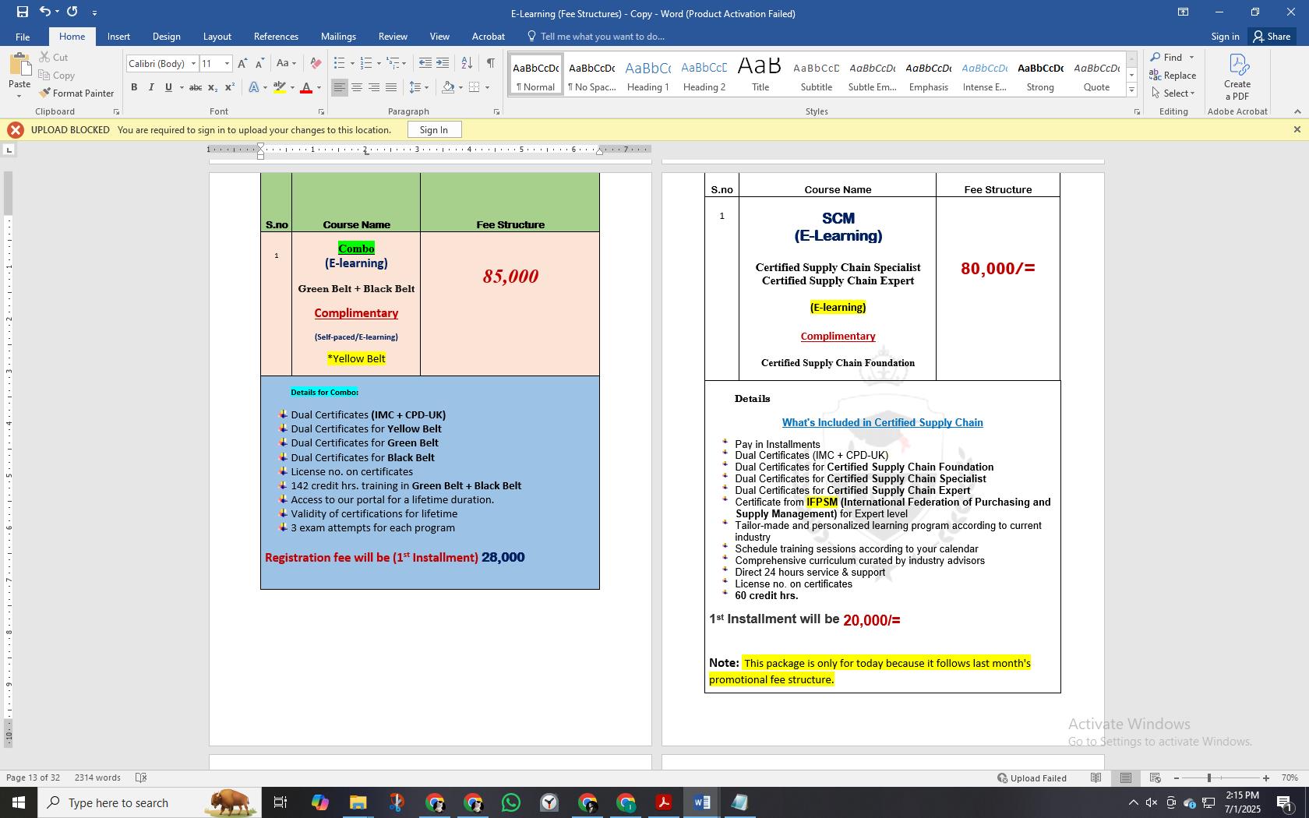Select the Format Painter tool
This screenshot has width=1309, height=818.
coord(76,93)
